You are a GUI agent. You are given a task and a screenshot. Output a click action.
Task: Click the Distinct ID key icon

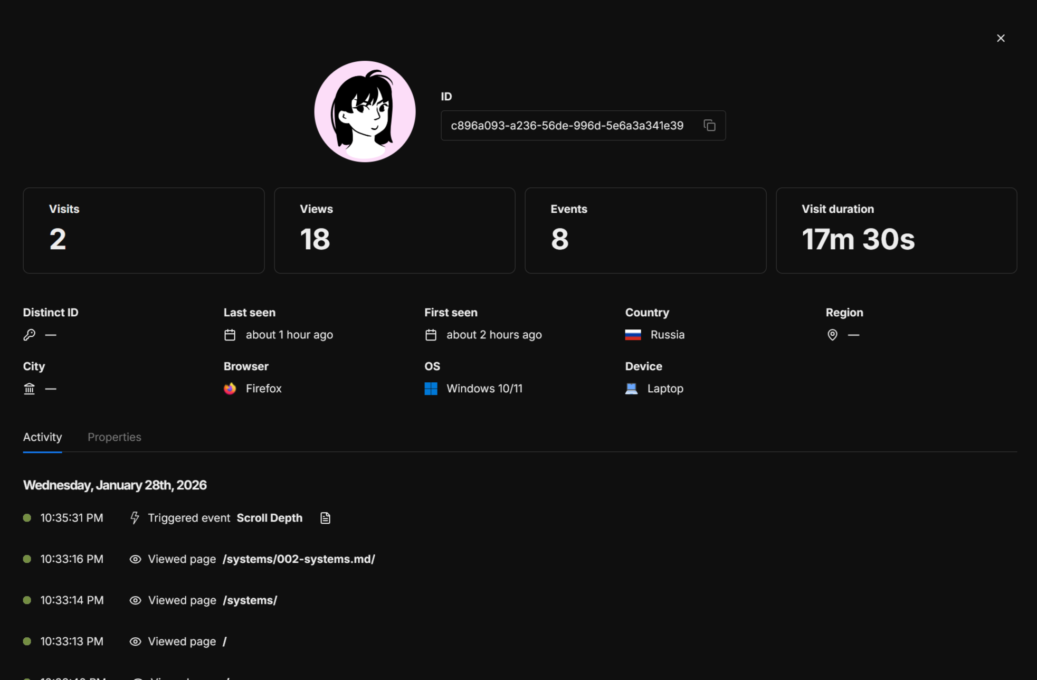[30, 335]
